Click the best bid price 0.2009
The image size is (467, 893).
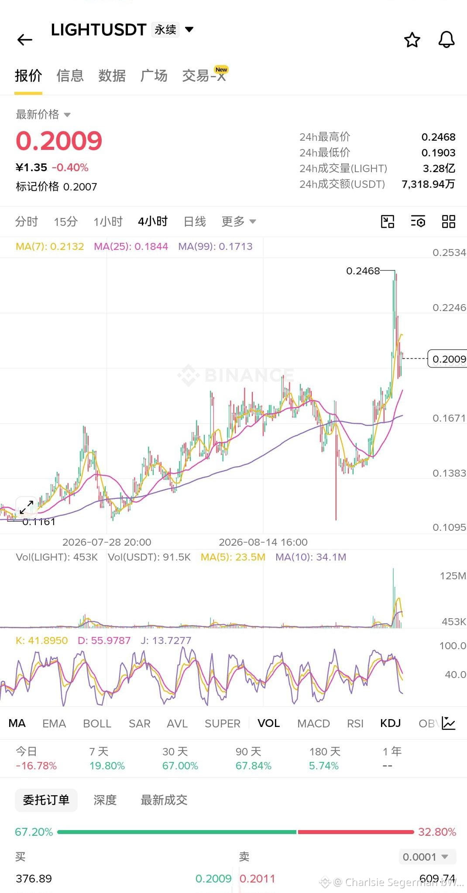tap(213, 879)
